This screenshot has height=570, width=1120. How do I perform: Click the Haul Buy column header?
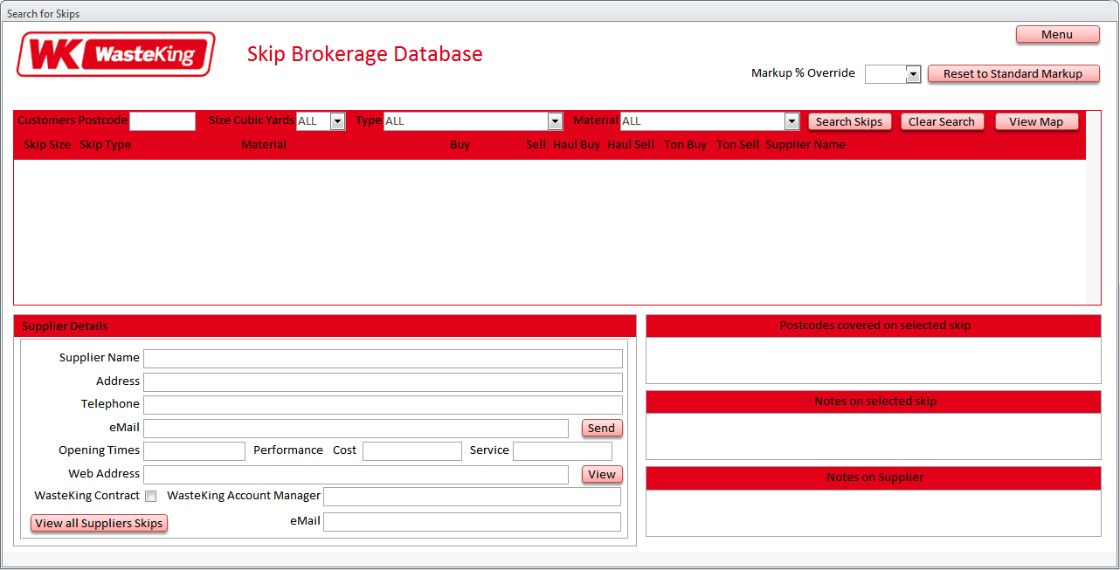coord(577,145)
